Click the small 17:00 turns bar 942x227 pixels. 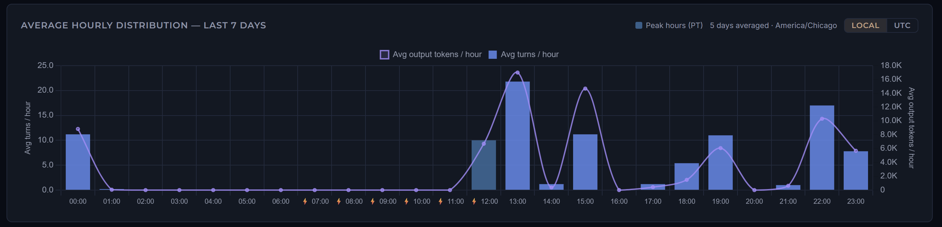click(653, 187)
